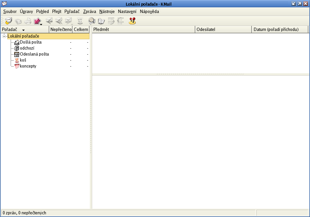Collapse the Lokální pořadače tree node

coord(4,36)
